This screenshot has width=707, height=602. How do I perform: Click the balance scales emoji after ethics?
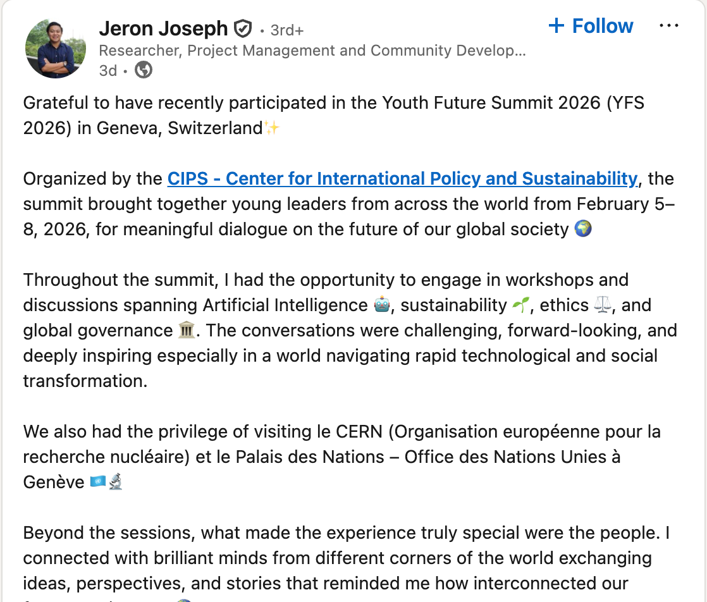(x=603, y=305)
